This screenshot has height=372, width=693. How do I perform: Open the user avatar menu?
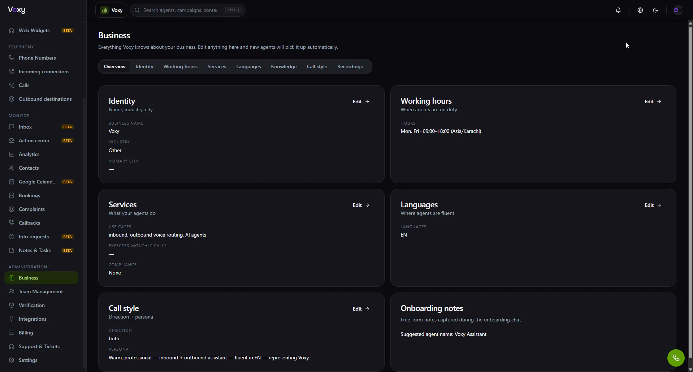[678, 10]
